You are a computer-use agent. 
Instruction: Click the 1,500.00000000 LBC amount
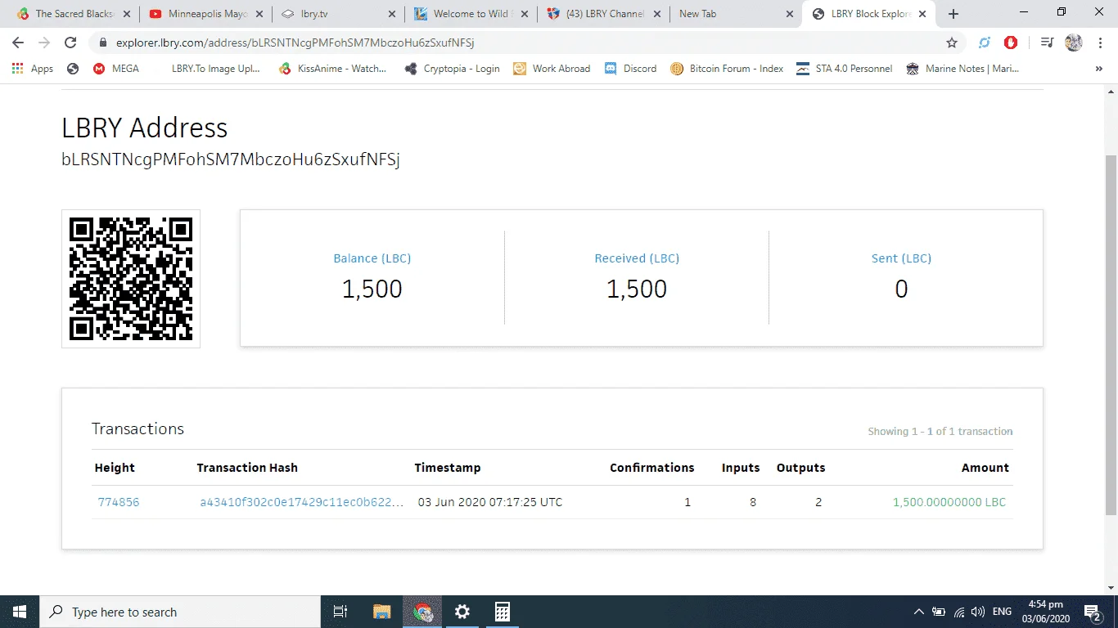click(949, 502)
